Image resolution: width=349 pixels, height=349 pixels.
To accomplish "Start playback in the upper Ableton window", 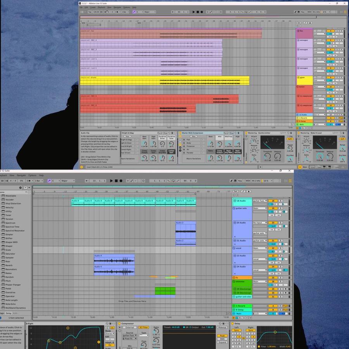I will [x=194, y=12].
